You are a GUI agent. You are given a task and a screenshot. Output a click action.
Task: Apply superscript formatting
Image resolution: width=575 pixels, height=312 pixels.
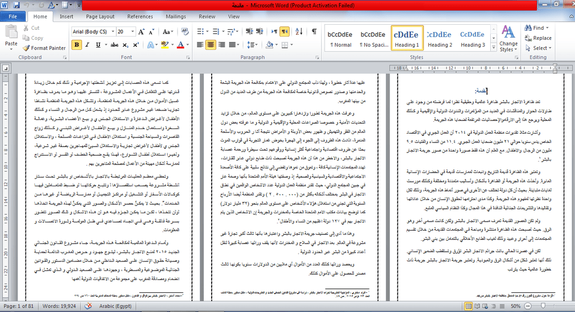click(x=136, y=45)
